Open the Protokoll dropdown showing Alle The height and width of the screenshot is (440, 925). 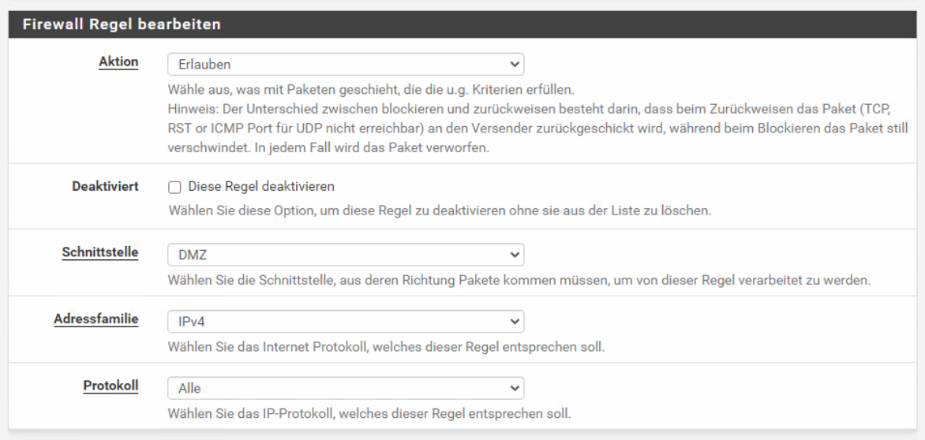pyautogui.click(x=346, y=388)
